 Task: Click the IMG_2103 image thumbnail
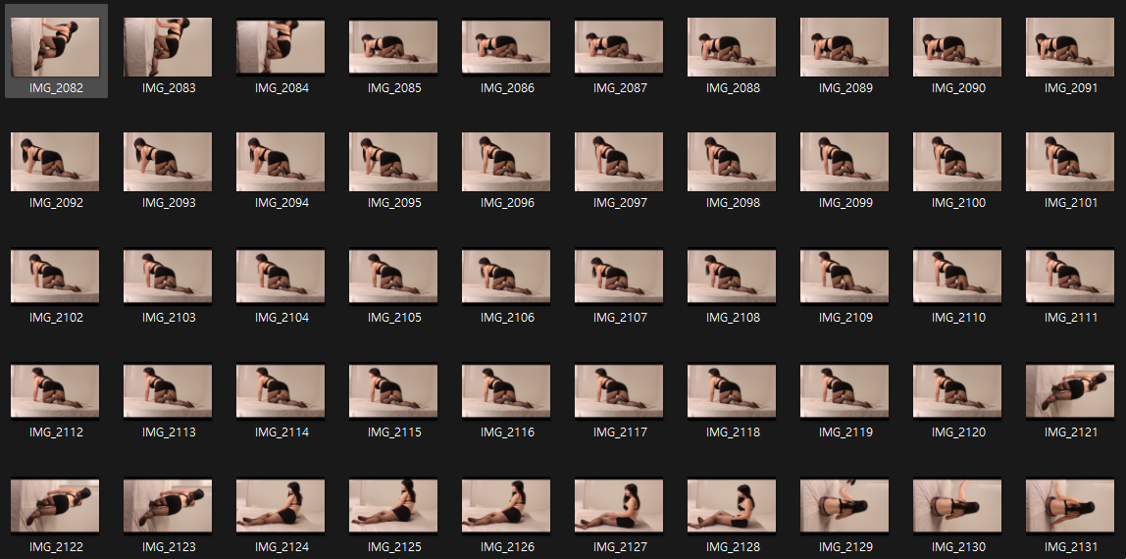168,277
